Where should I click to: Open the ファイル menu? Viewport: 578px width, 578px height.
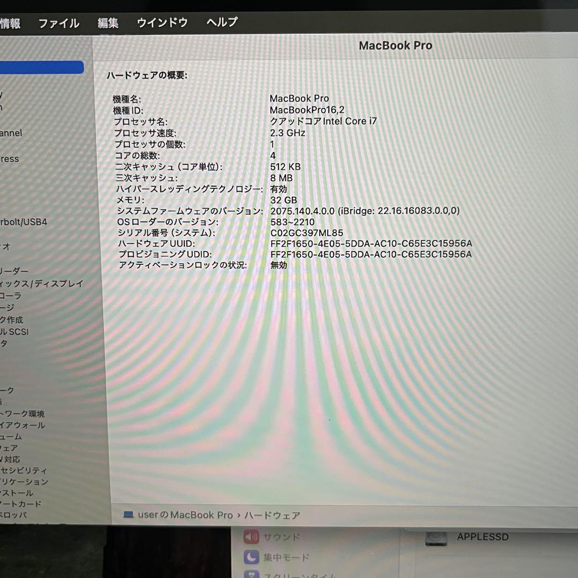[x=59, y=24]
